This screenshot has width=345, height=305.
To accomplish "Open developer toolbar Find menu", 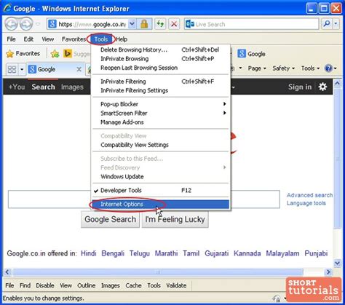I will tap(25, 285).
